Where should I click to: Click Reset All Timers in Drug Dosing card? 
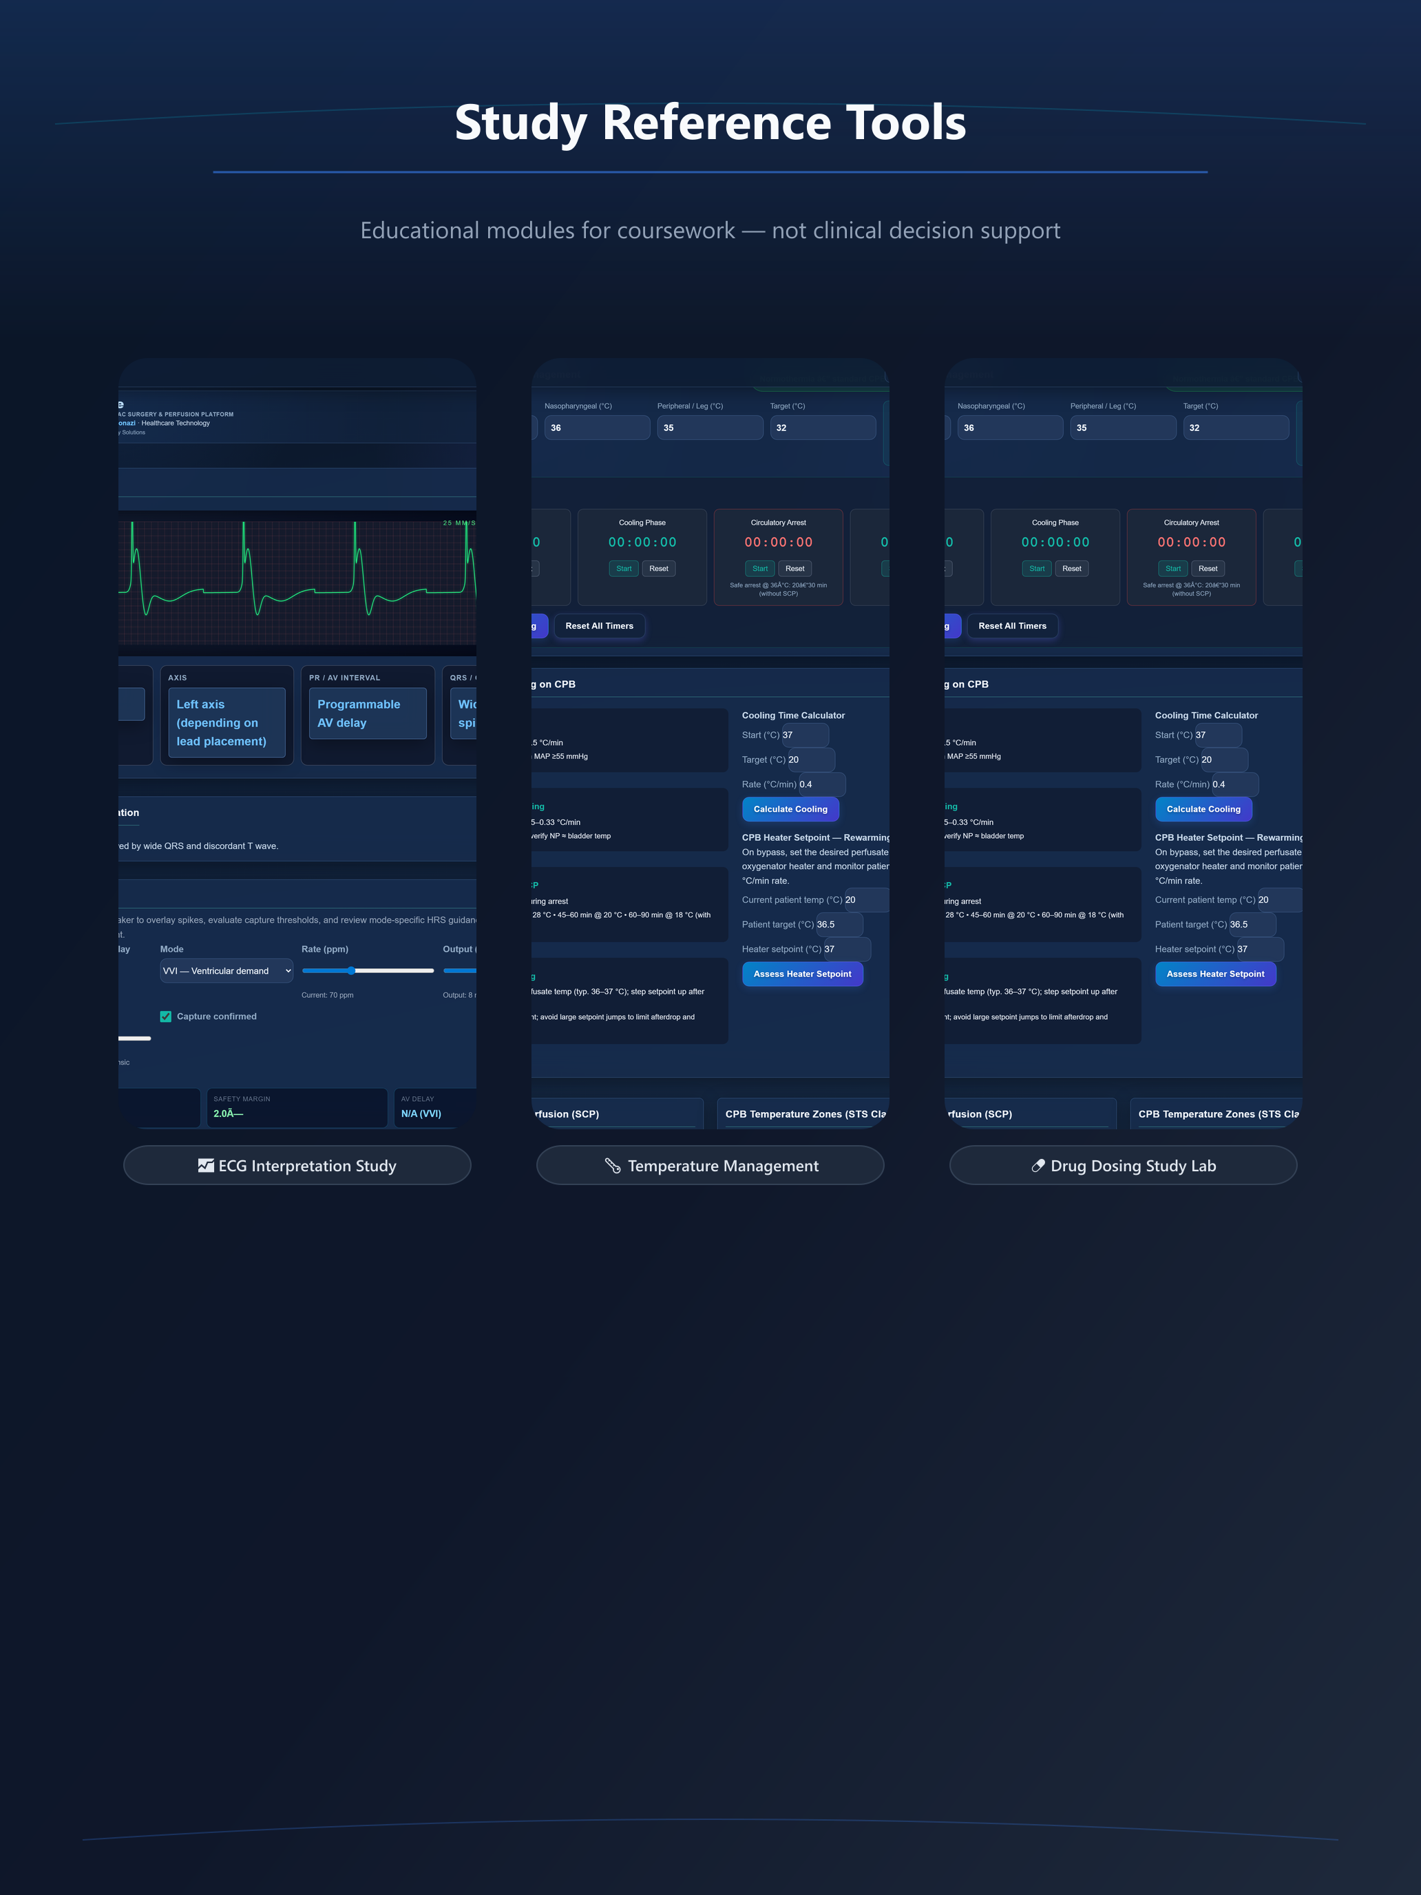click(1013, 625)
